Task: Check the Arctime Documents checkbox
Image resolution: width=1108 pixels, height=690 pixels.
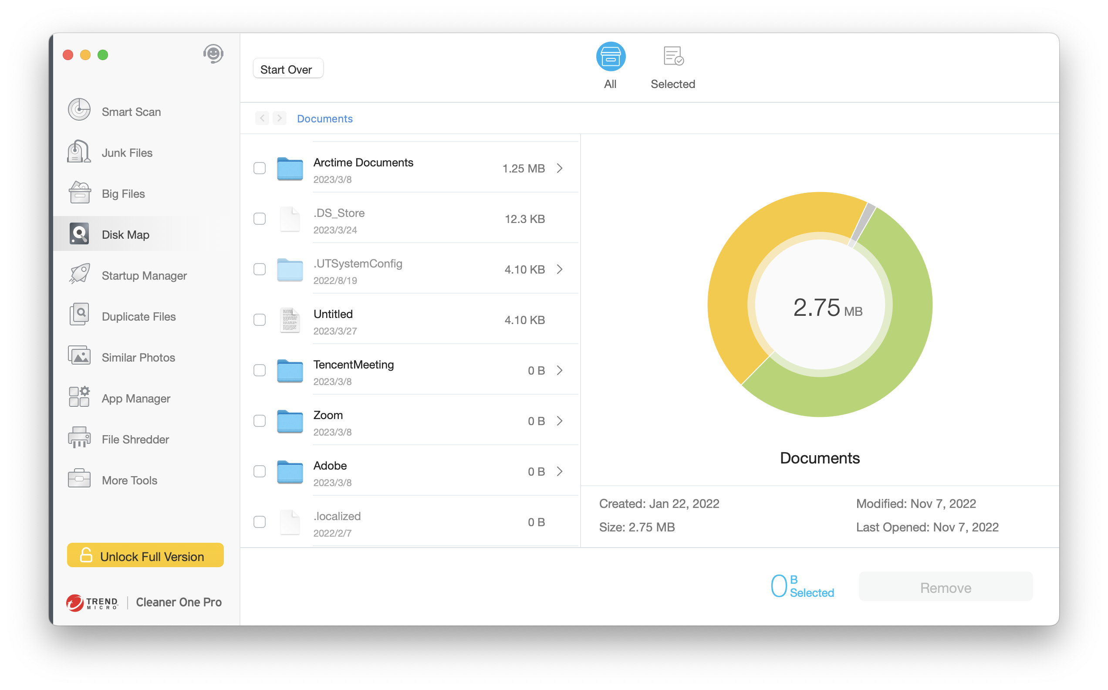Action: tap(260, 169)
